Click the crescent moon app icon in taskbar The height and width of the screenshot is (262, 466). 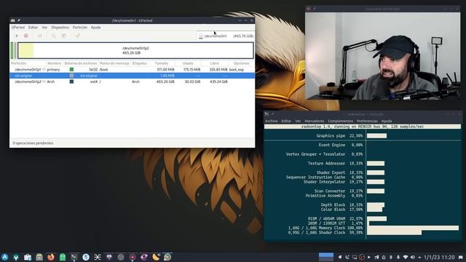point(156,257)
